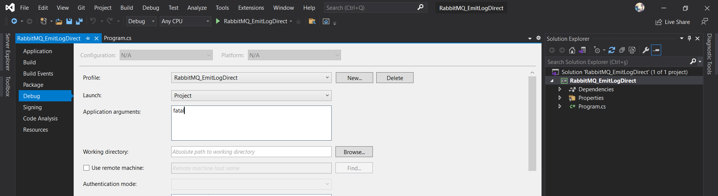Click Browse... for working directory

(354, 152)
